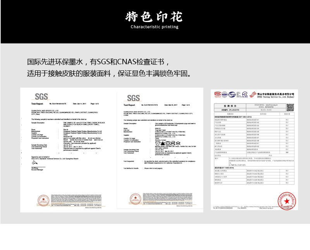This screenshot has height=250, width=310.
Task: Click 'Test Report' on the middle SGS certificate
Action: click(x=129, y=105)
